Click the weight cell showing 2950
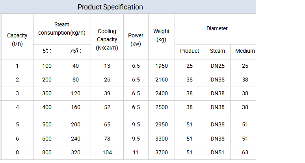The width and height of the screenshot is (305, 163). click(x=162, y=125)
